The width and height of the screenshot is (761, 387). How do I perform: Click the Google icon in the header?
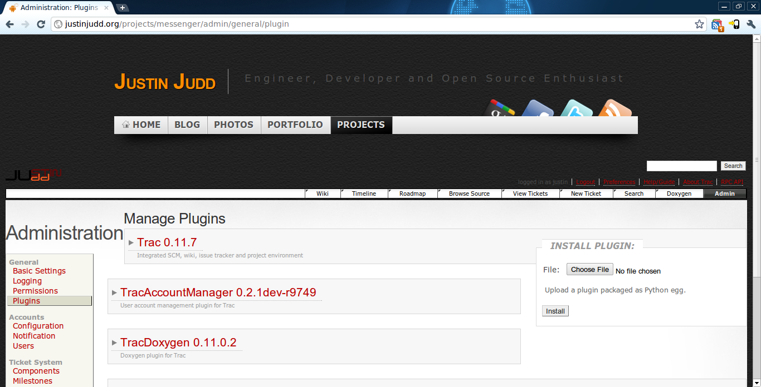[497, 108]
